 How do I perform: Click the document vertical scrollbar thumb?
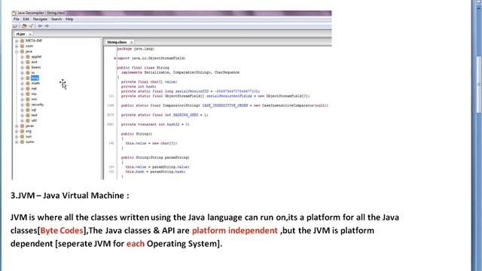479,84
